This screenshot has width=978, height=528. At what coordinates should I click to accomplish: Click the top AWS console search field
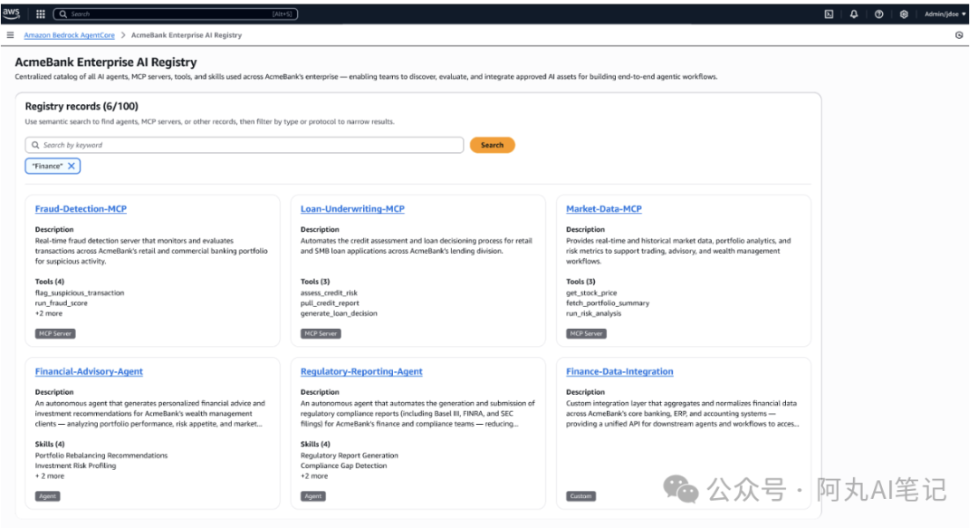coord(176,14)
